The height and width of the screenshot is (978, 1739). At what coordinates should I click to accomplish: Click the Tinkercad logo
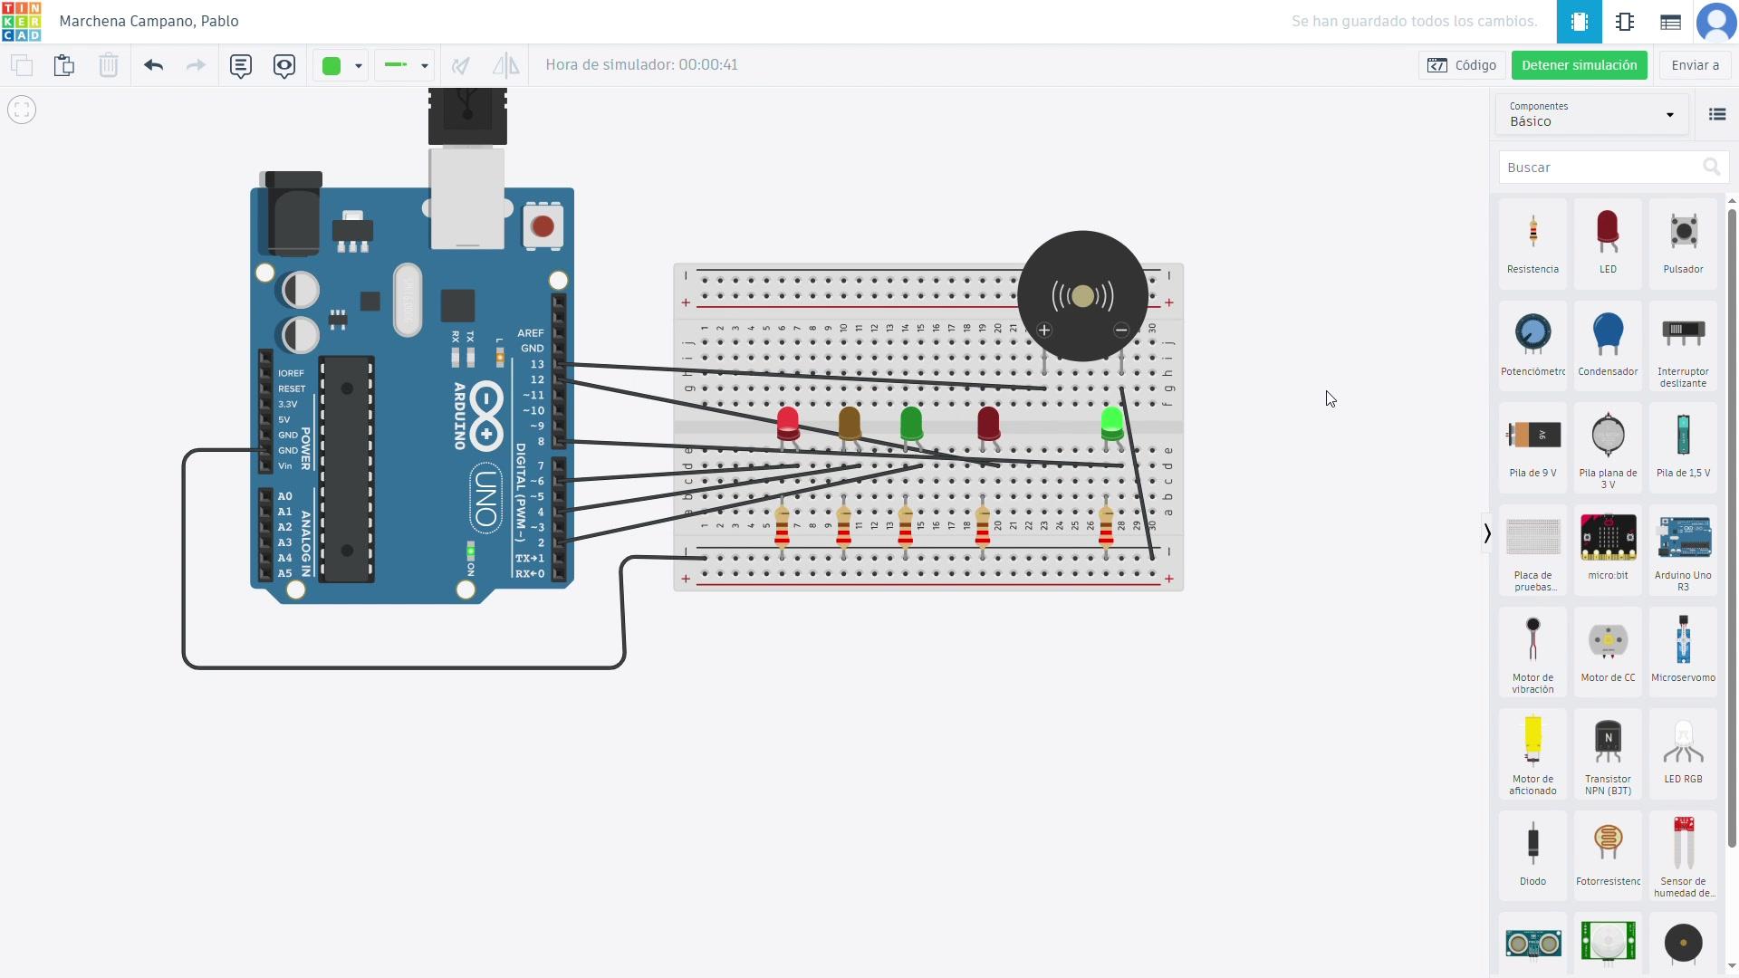click(x=22, y=22)
